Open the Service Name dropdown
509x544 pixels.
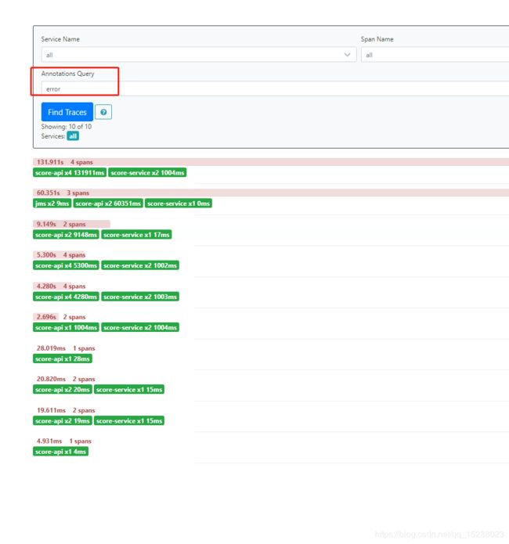pyautogui.click(x=199, y=55)
